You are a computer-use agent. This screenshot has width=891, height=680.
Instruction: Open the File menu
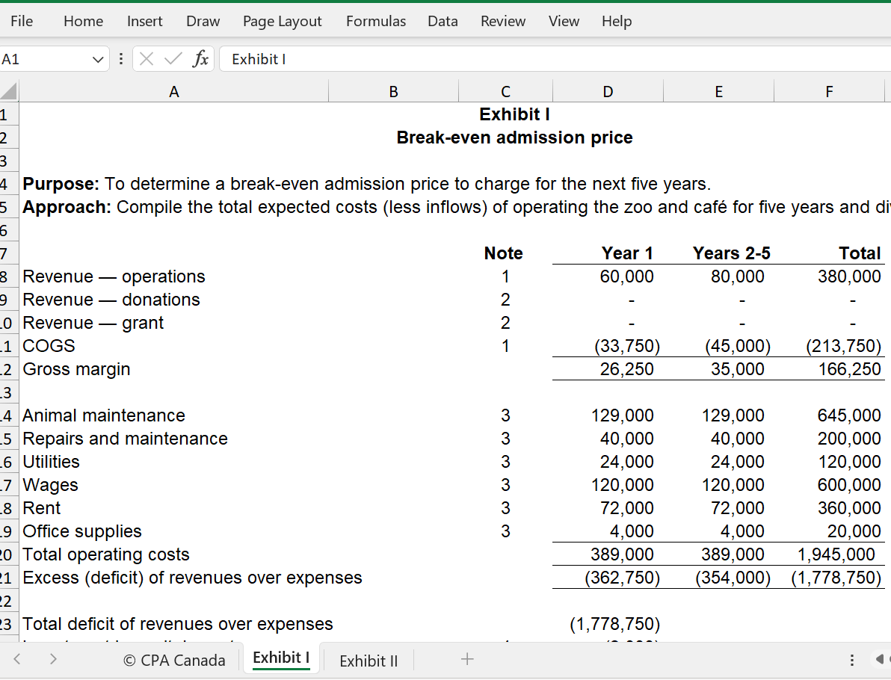pos(22,21)
